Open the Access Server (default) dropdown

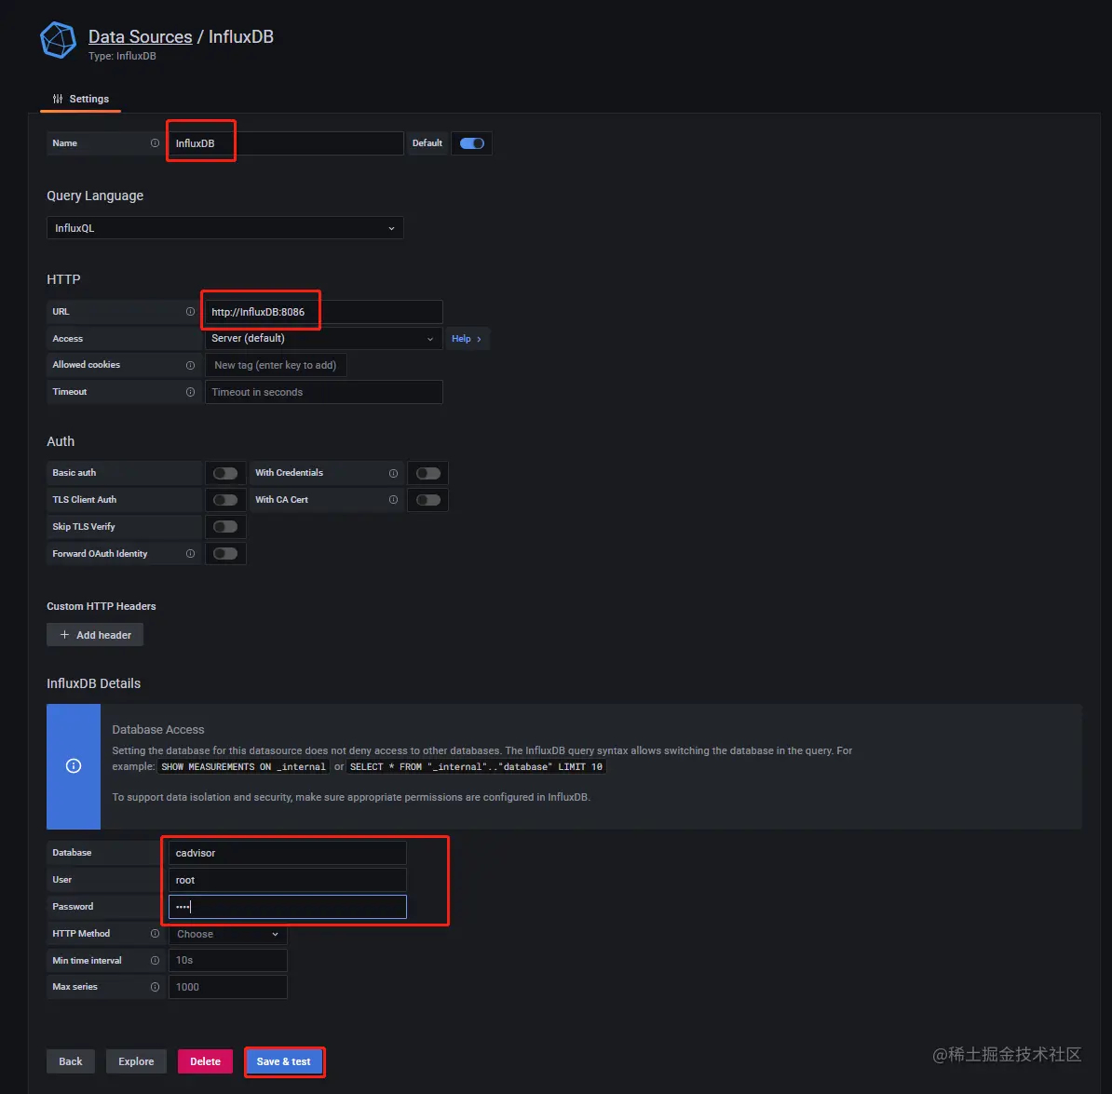[x=323, y=339]
